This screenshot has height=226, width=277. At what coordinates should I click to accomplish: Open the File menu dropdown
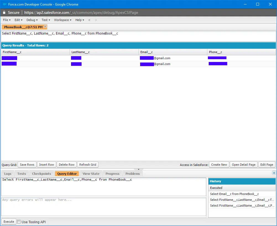(x=7, y=20)
